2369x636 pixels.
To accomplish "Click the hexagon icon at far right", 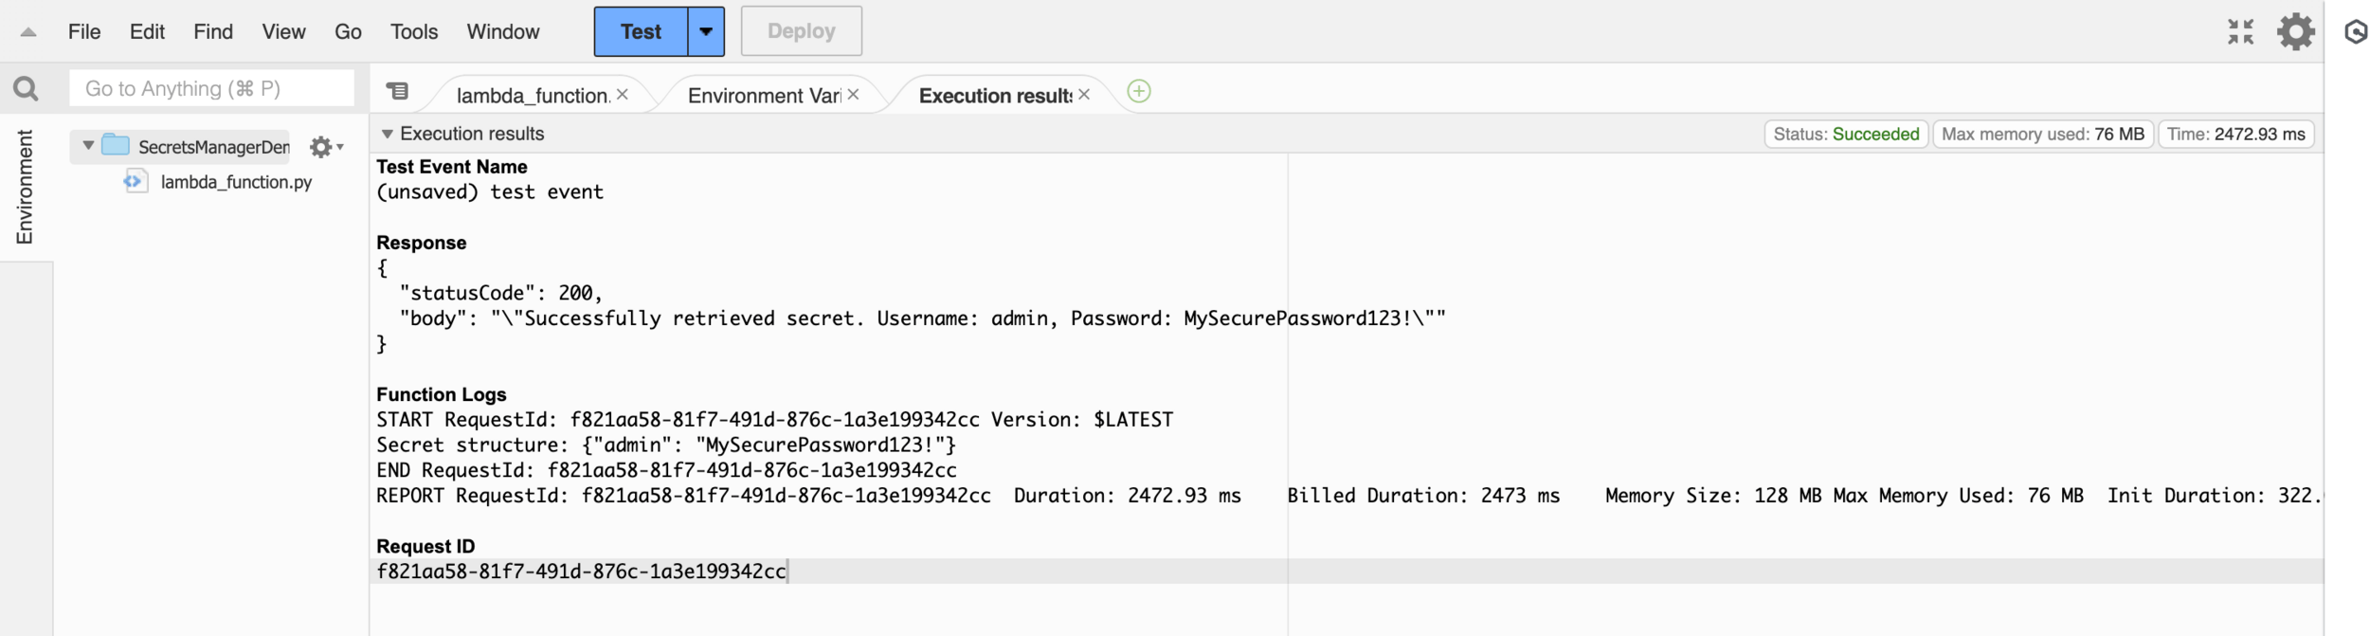I will click(2356, 32).
